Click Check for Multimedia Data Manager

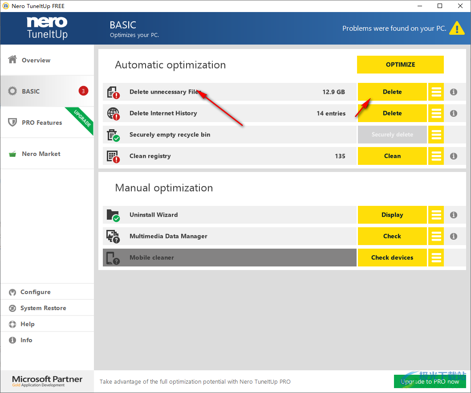point(392,236)
